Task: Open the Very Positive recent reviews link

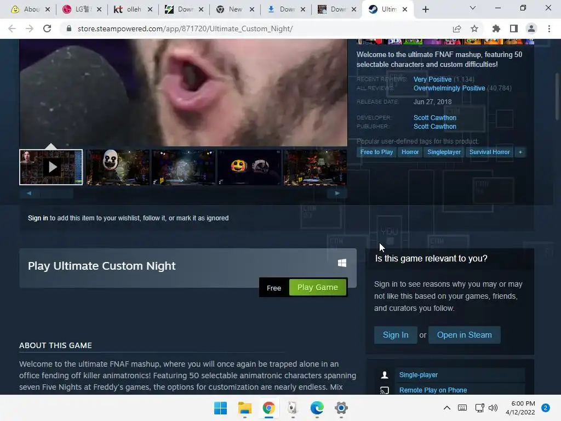Action: pos(432,79)
